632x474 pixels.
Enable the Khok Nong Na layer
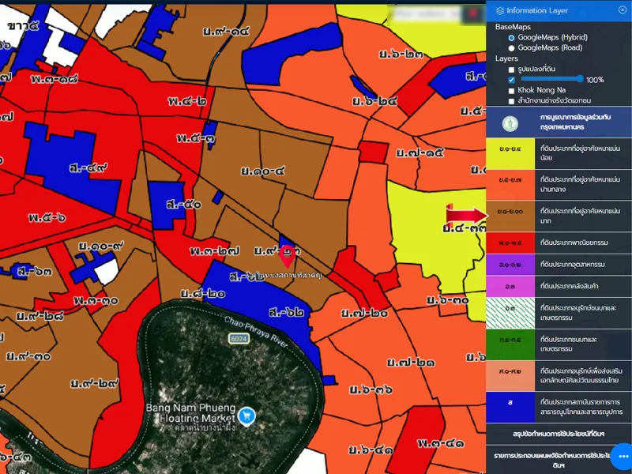click(x=511, y=90)
